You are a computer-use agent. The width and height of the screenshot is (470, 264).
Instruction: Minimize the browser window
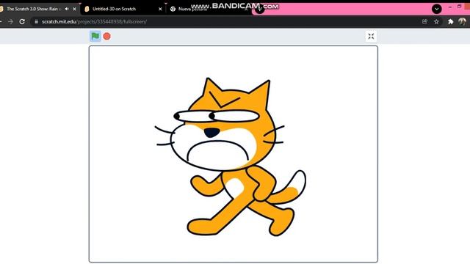pyautogui.click(x=450, y=7)
